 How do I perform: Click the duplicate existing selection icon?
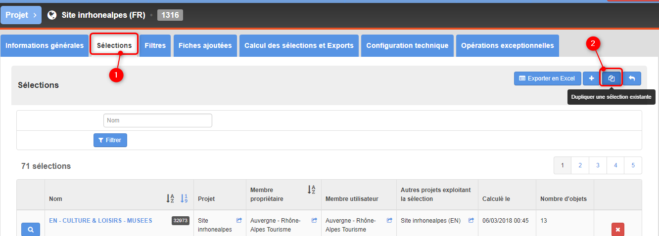click(612, 79)
